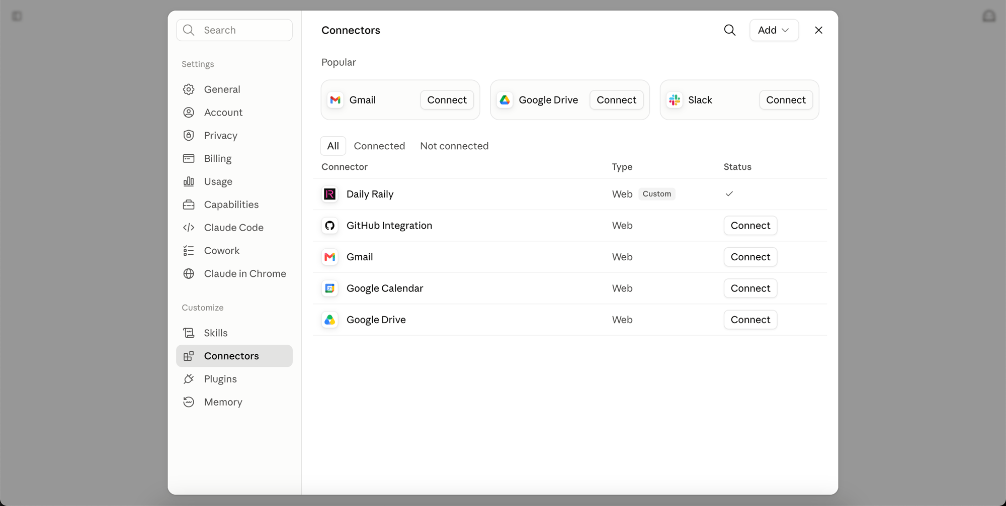The width and height of the screenshot is (1006, 506).
Task: Select the All filter tab
Action: click(333, 146)
